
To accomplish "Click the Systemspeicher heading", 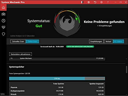I will pyautogui.click(x=17, y=67).
